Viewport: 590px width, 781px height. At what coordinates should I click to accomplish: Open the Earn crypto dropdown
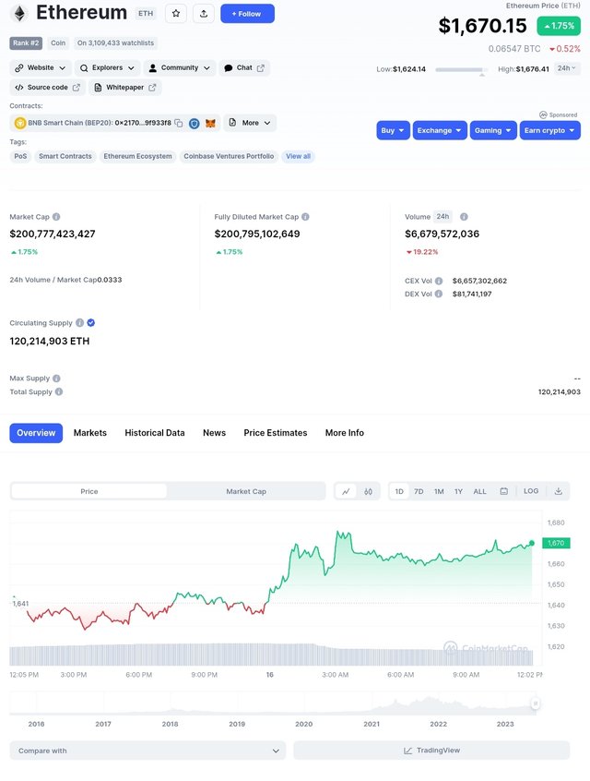click(x=549, y=130)
